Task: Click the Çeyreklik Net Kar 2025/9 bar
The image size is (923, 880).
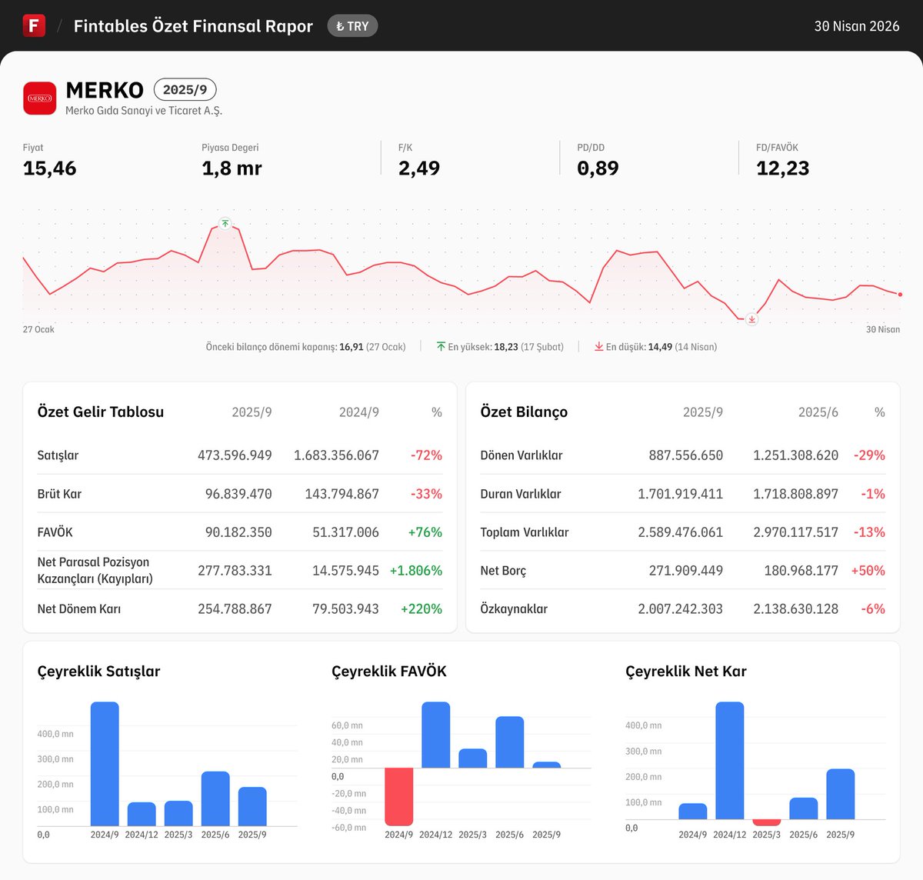Action: (x=840, y=794)
